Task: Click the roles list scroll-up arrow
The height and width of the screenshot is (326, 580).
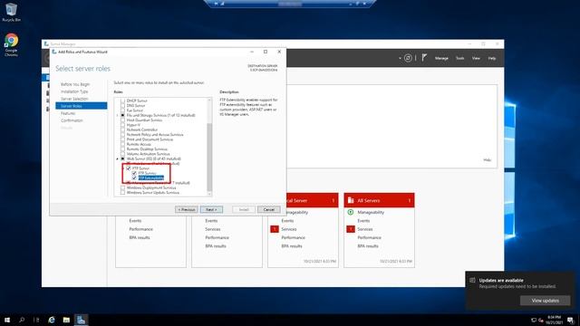Action: [209, 101]
